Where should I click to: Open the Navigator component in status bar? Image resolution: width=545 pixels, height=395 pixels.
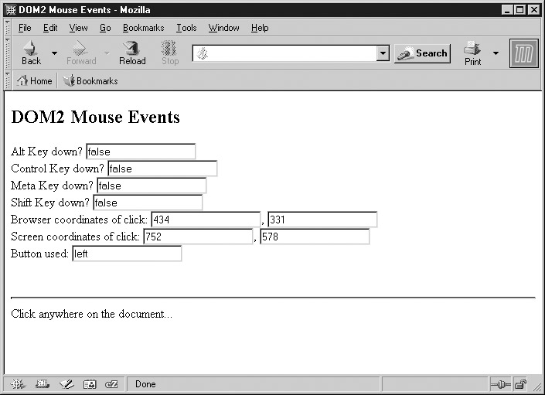tap(18, 384)
